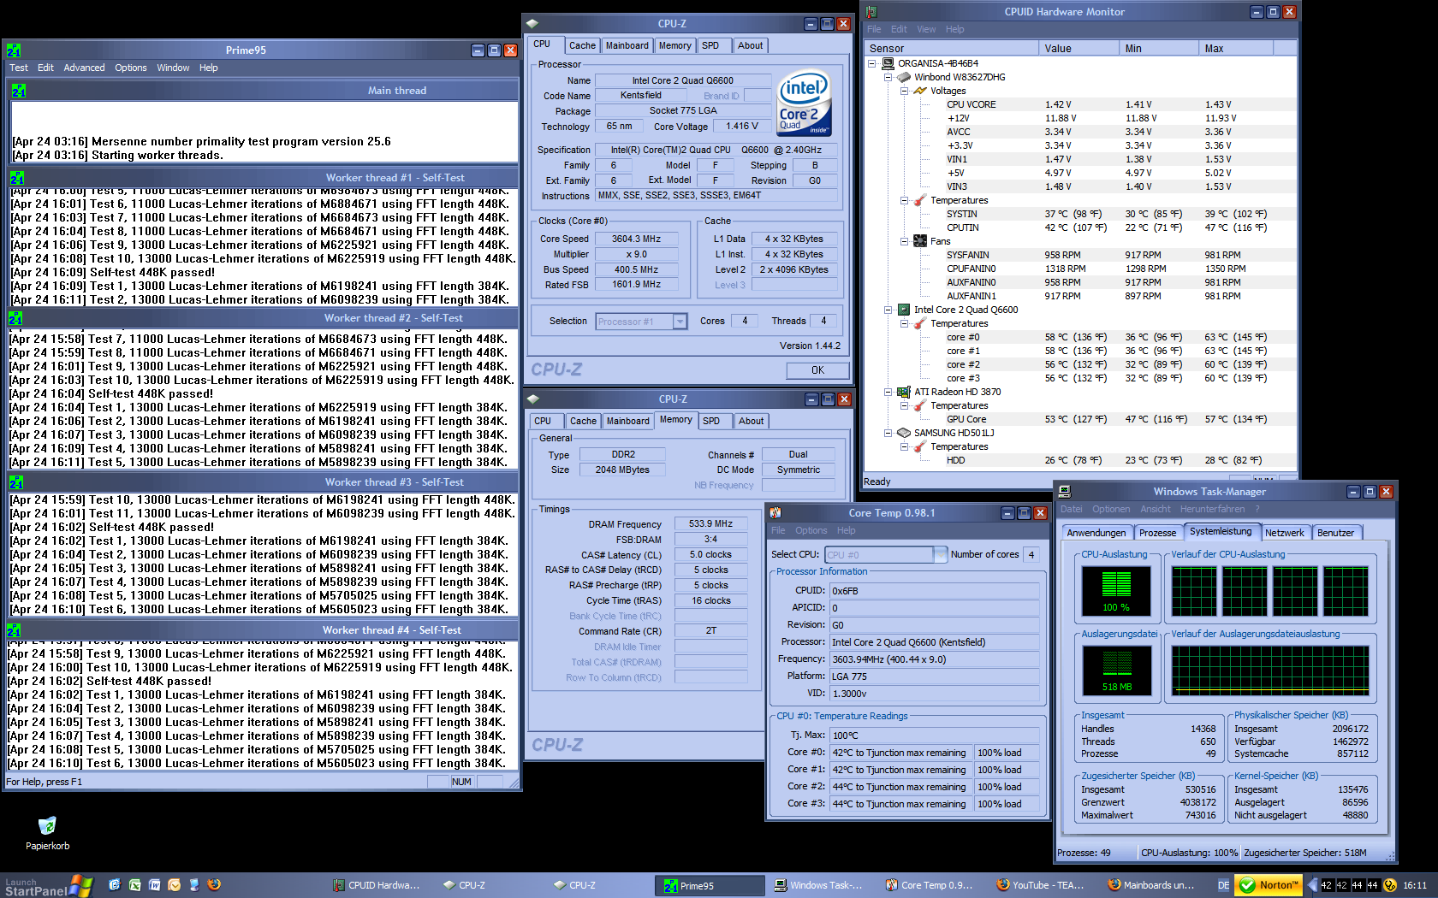Switch to the About tab in top CPU-Z window
This screenshot has height=898, width=1438.
coord(751,46)
